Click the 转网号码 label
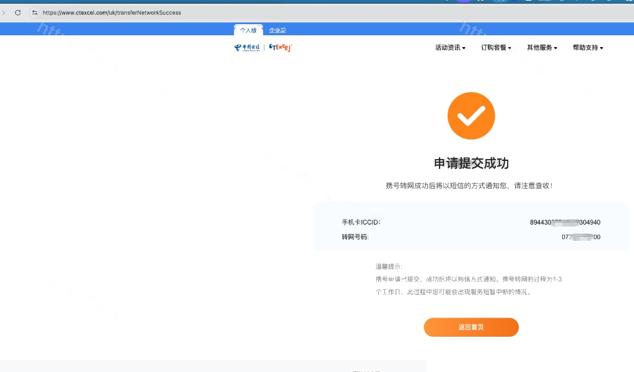Screen dimensions: 634x372 coord(355,237)
